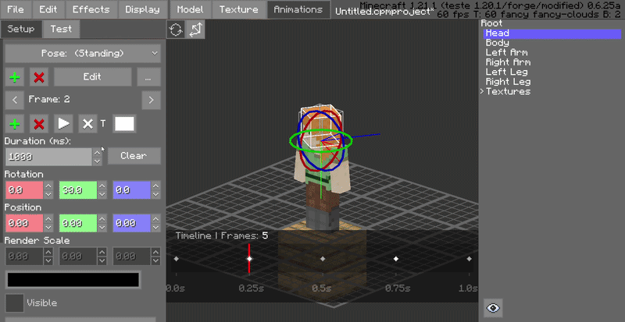Increase Rotation Z with up arrow
The width and height of the screenshot is (625, 322).
(x=155, y=186)
